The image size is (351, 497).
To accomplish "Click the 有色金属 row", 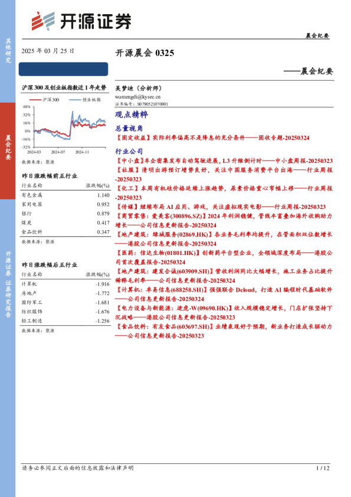I will [x=65, y=195].
